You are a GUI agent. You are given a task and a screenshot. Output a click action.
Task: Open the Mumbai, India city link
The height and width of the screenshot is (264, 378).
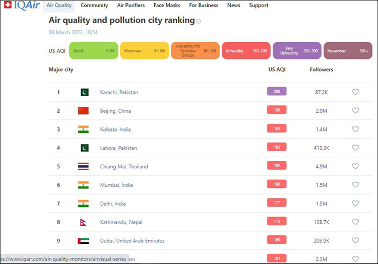coord(116,185)
